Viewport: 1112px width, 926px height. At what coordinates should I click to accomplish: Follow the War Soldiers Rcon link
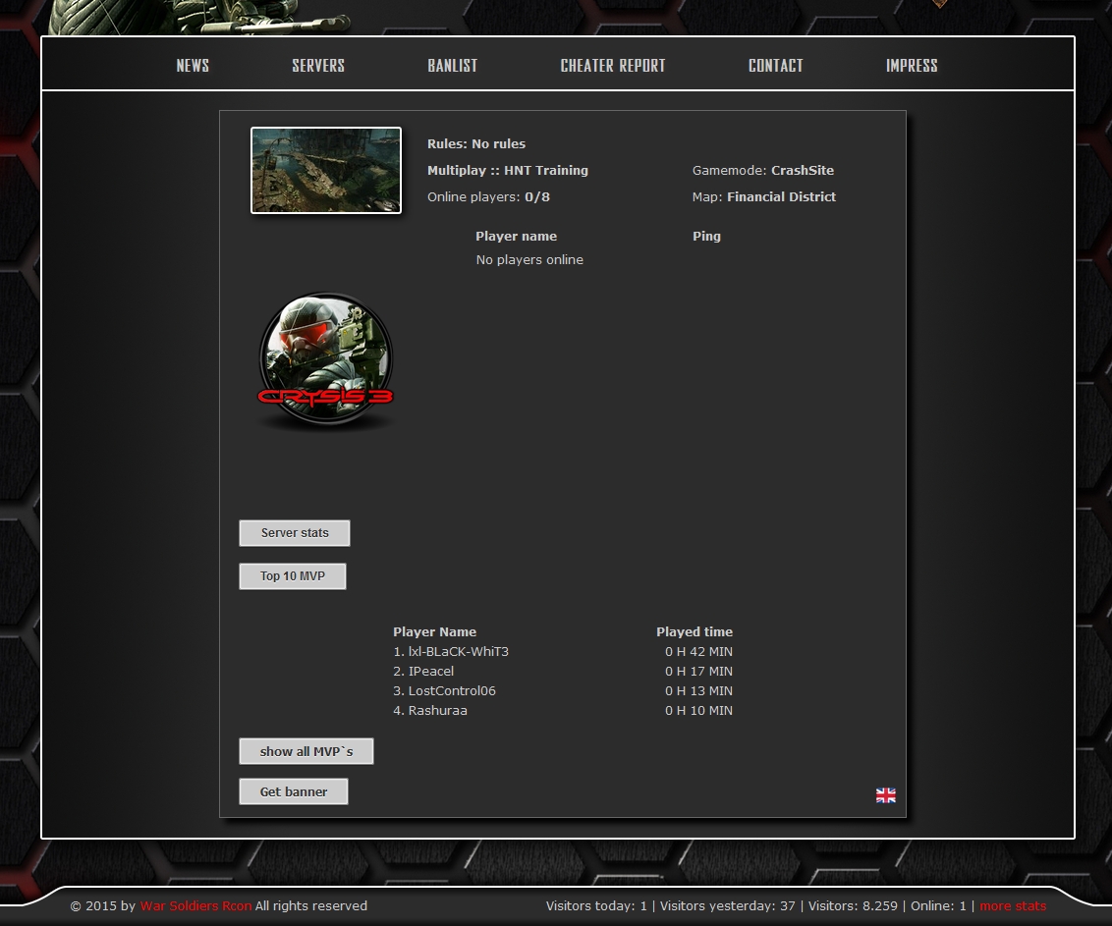(x=195, y=906)
